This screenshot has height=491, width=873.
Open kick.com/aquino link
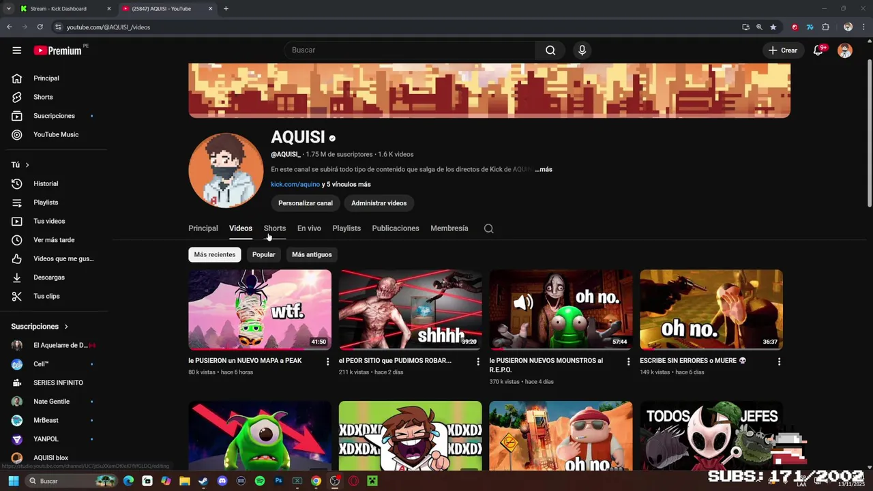[x=295, y=184]
